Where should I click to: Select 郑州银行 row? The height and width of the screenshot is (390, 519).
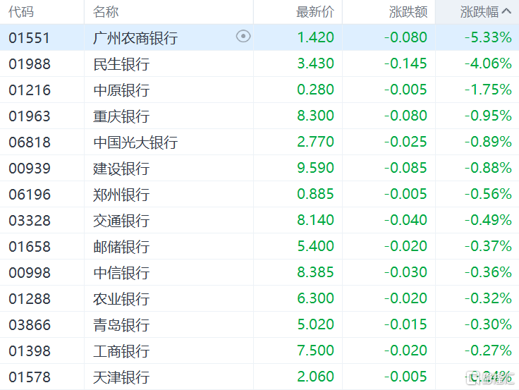259,194
